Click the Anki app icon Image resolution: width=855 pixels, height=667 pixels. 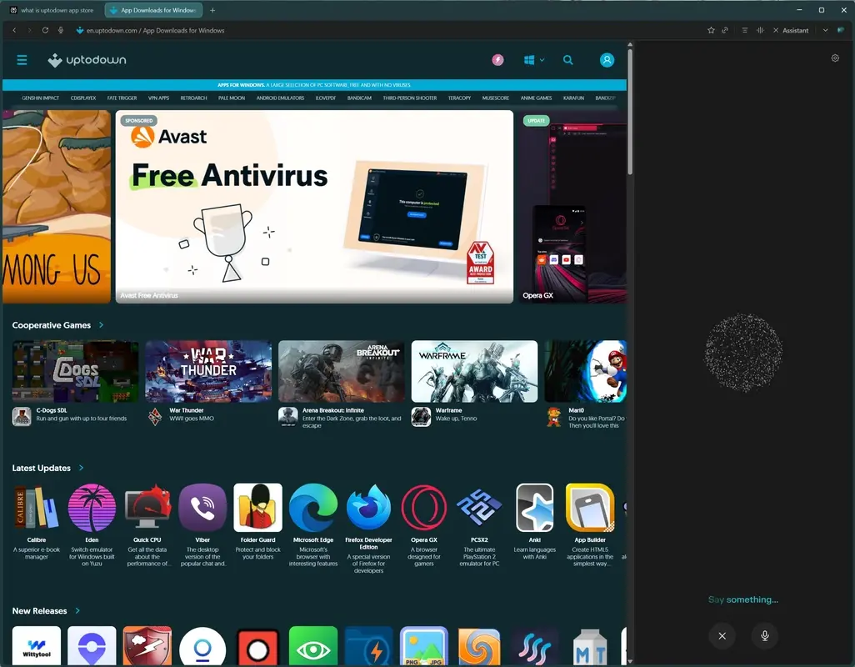(534, 507)
